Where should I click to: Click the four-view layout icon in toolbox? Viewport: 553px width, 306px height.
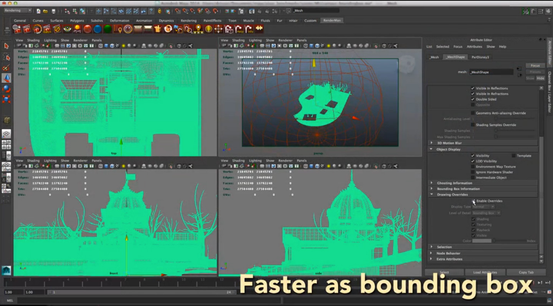pyautogui.click(x=7, y=145)
